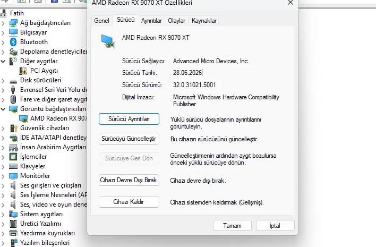
Task: Click the Ses İşleme Nesneleri speaker icon
Action: point(13,195)
